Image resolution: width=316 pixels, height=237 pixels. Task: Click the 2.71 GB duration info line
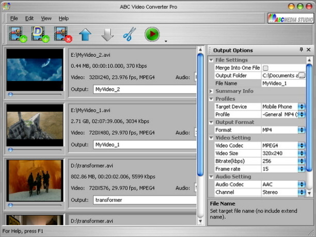point(110,121)
